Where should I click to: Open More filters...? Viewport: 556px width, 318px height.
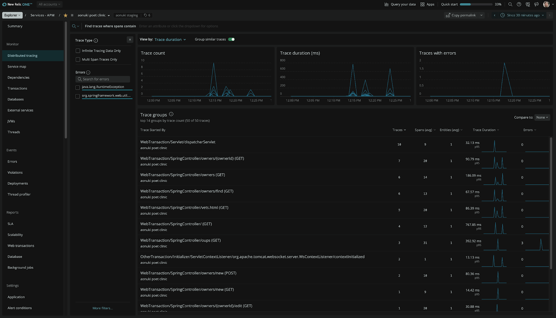click(x=103, y=308)
